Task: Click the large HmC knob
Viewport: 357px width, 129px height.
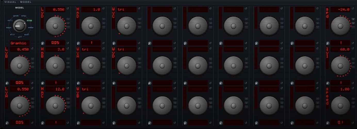Action: click(55, 106)
